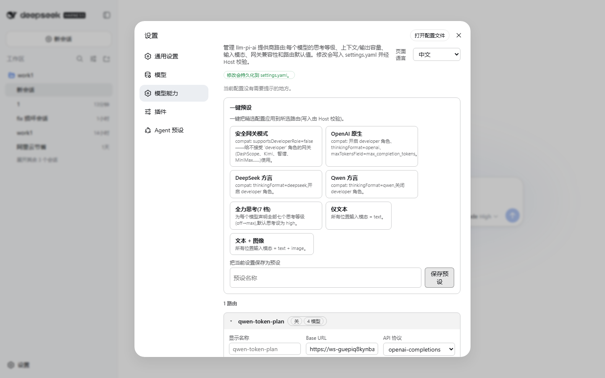The height and width of the screenshot is (378, 605).
Task: Collapse the qwen-token-plan route triangle
Action: coord(231,321)
